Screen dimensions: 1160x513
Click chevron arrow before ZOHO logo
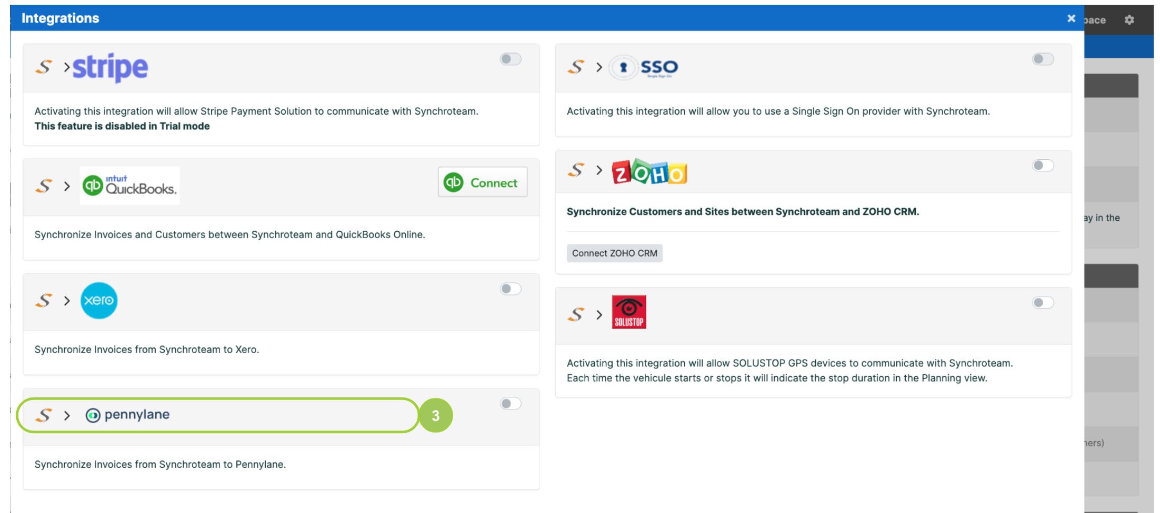(599, 170)
